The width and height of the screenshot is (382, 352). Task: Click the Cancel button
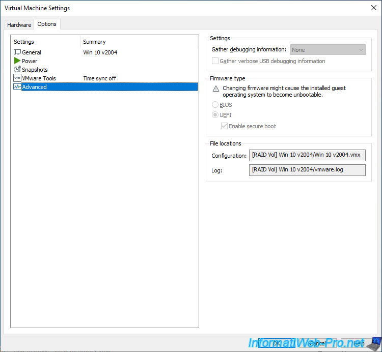(x=317, y=343)
